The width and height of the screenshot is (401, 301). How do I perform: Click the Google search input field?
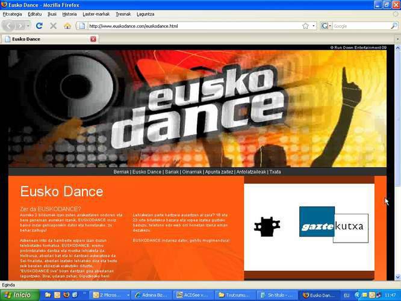361,26
